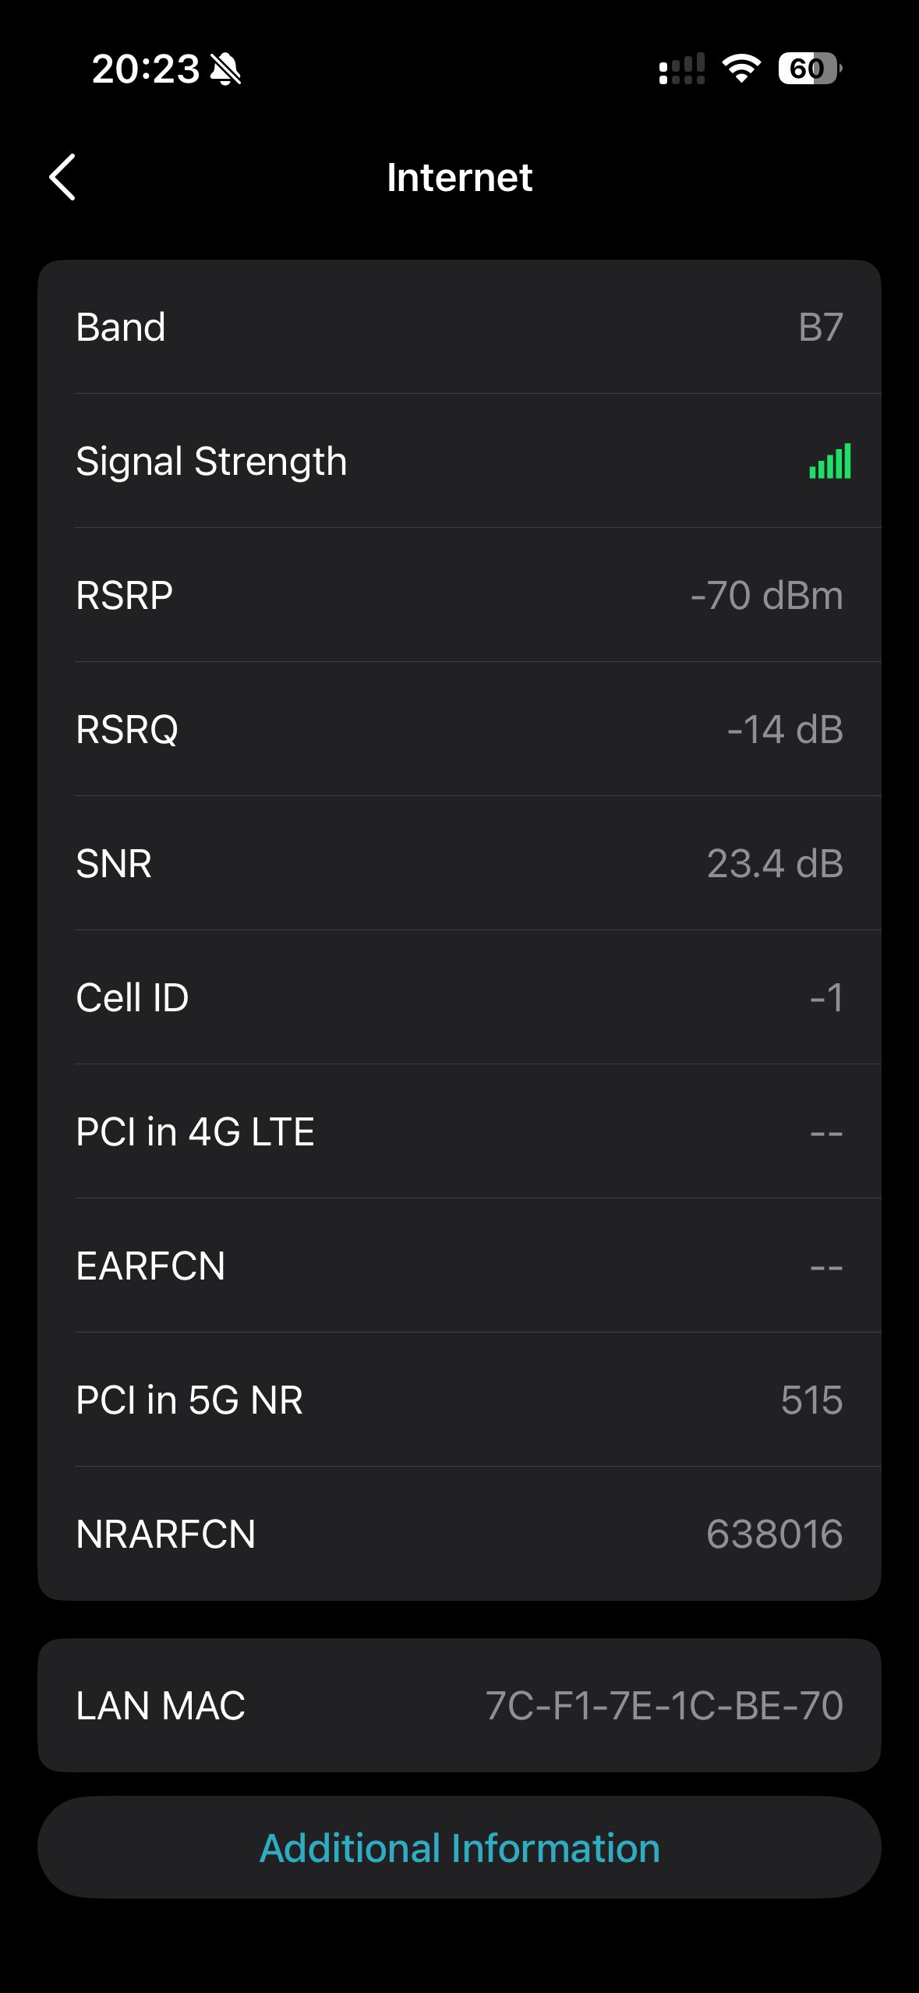Tap the status bar clock 20:23
The image size is (919, 1993).
coord(146,69)
